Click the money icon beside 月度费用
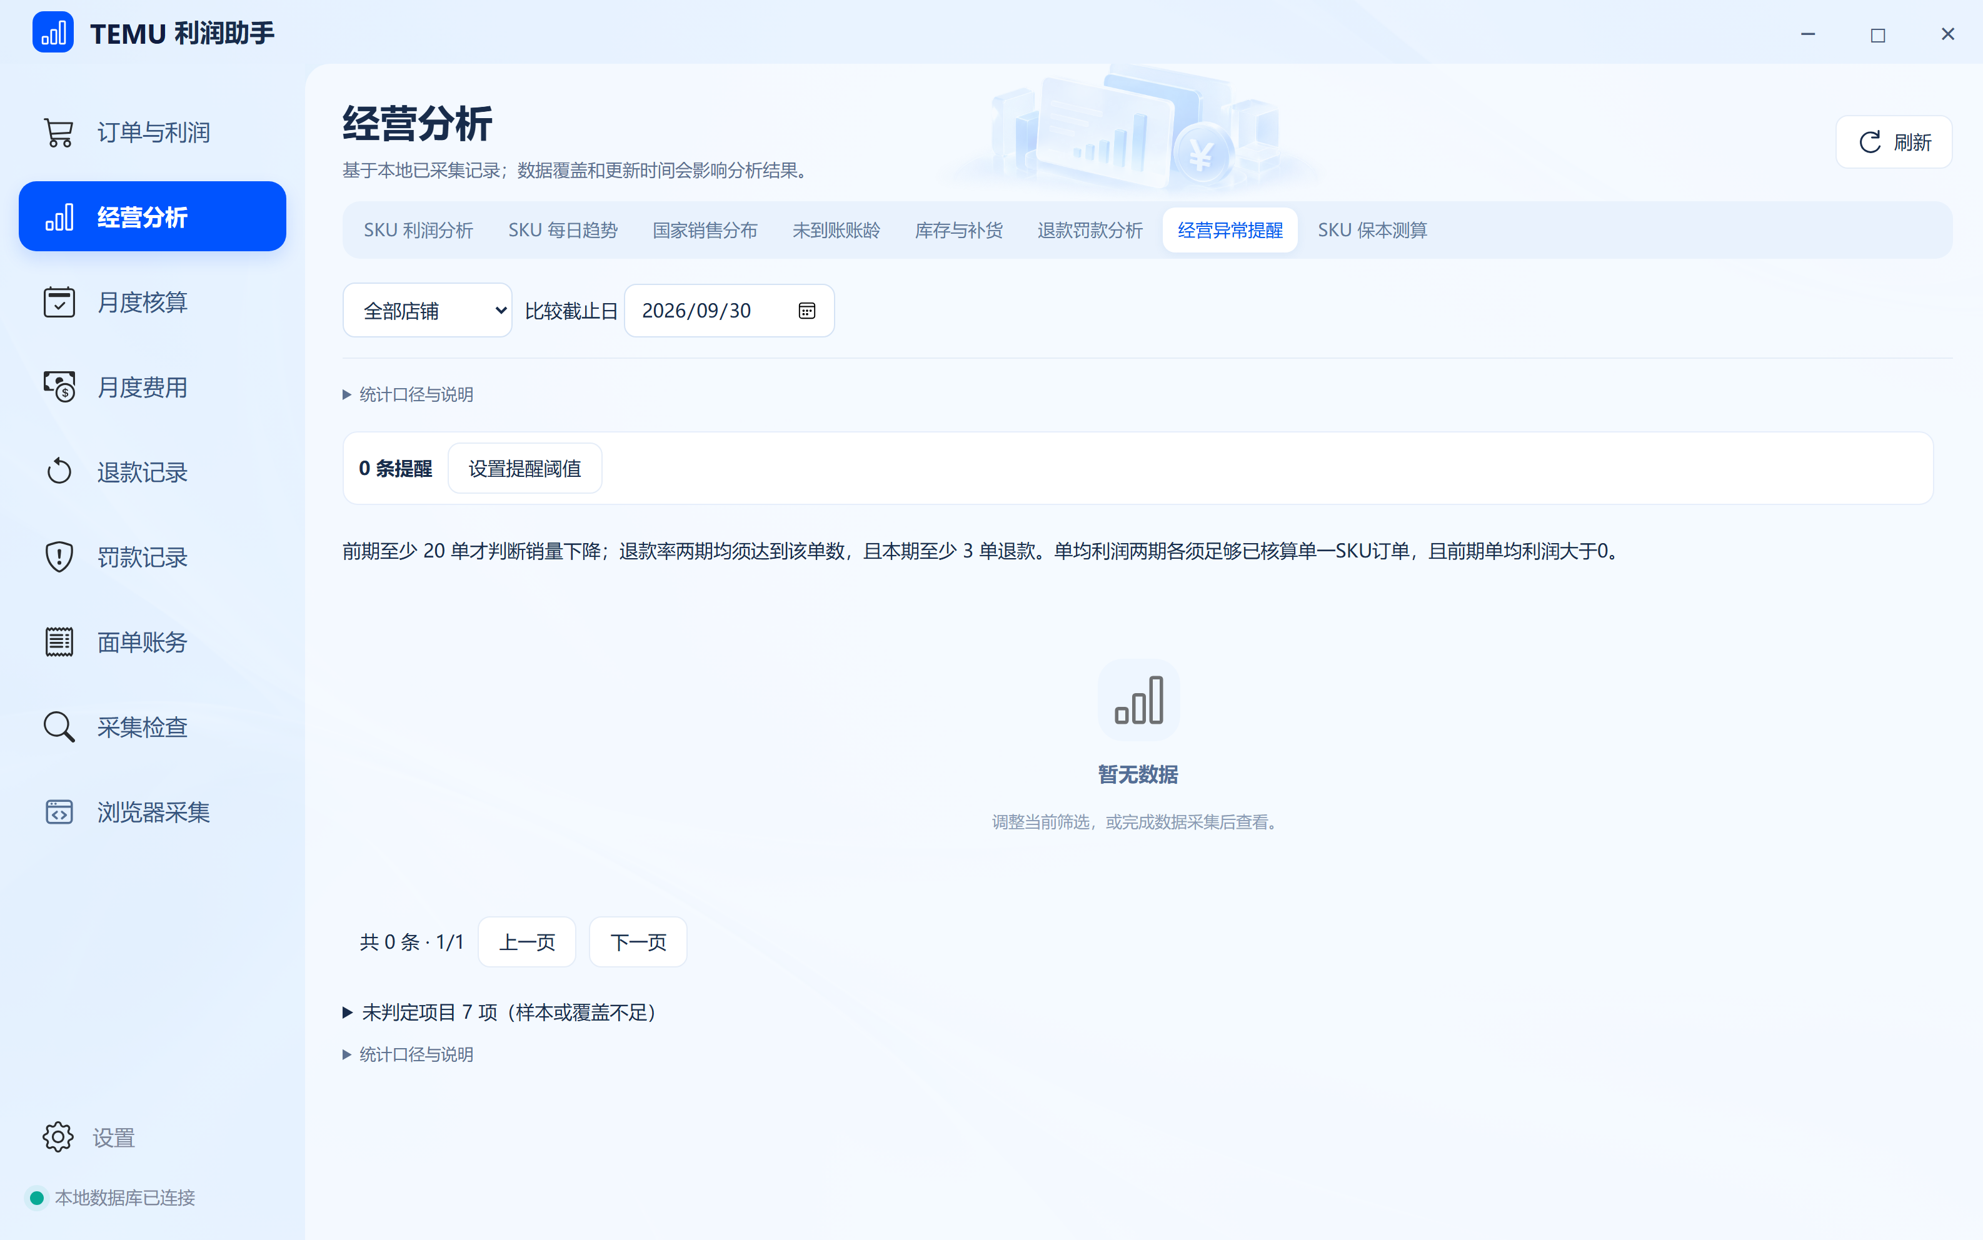The image size is (1983, 1240). pos(59,387)
